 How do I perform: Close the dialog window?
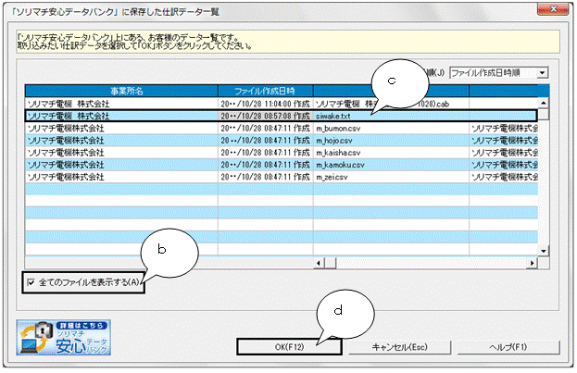(x=553, y=9)
